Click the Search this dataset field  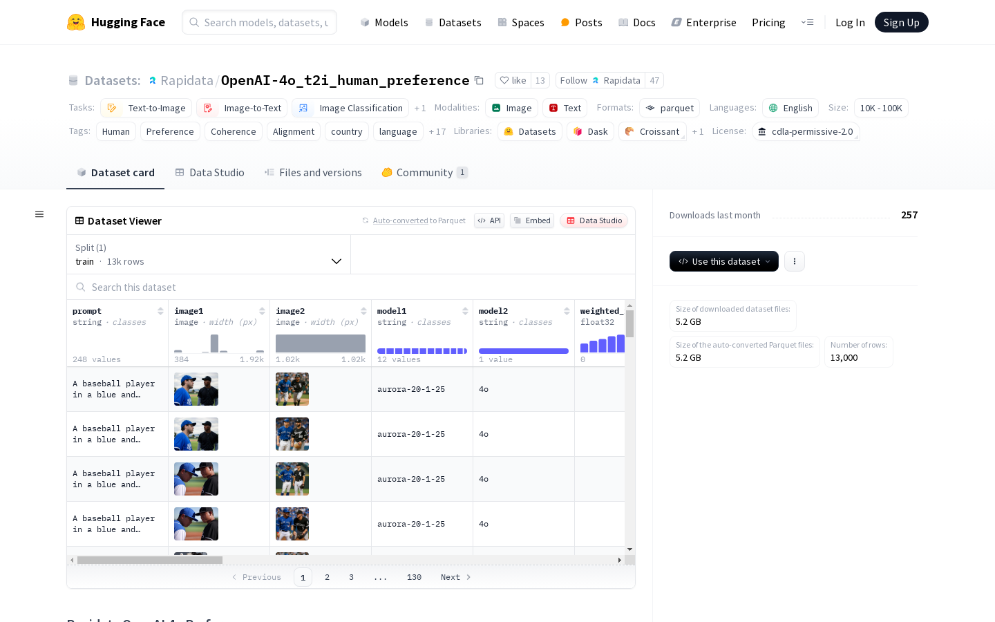point(351,287)
